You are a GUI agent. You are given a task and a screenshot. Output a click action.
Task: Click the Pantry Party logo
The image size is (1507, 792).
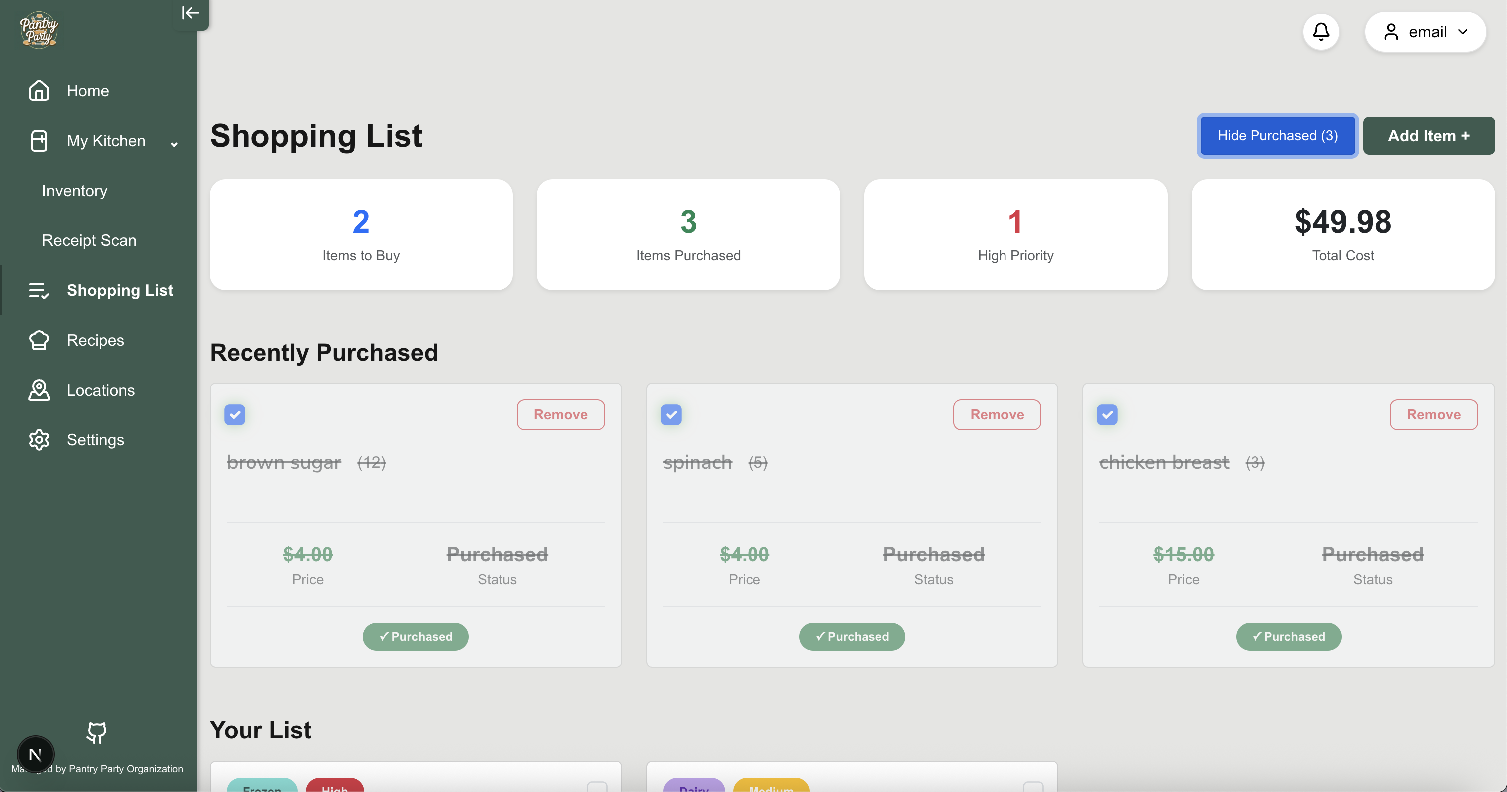point(38,30)
